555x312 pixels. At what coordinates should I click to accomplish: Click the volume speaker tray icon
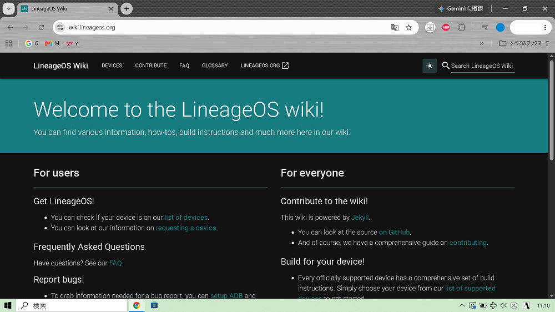click(503, 305)
